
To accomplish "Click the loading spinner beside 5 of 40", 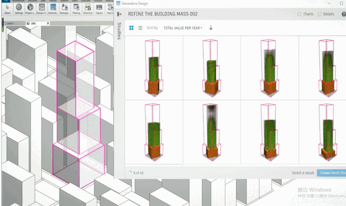I will tap(130, 172).
